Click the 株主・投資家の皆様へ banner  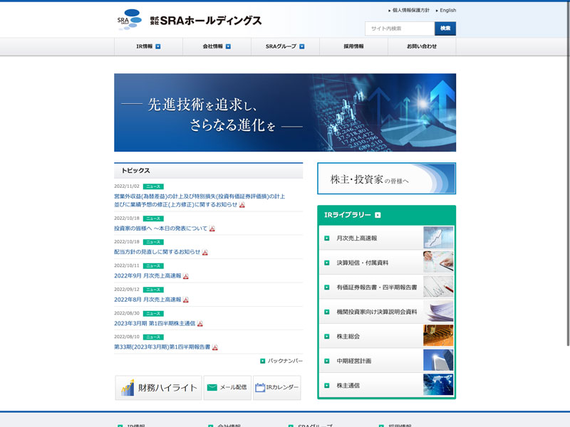386,179
